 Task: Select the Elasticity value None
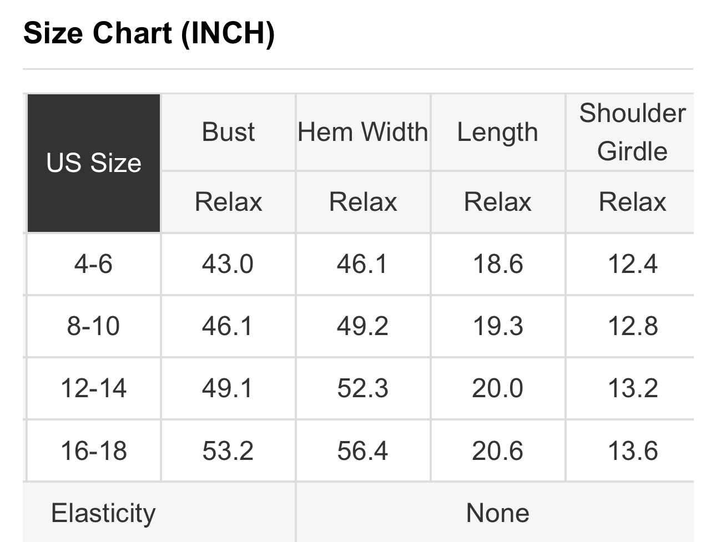pyautogui.click(x=497, y=513)
